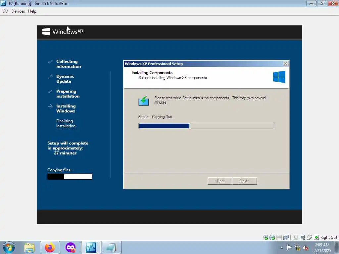The image size is (339, 254).
Task: Switch to Firefox in the taskbar
Action: coord(50,247)
